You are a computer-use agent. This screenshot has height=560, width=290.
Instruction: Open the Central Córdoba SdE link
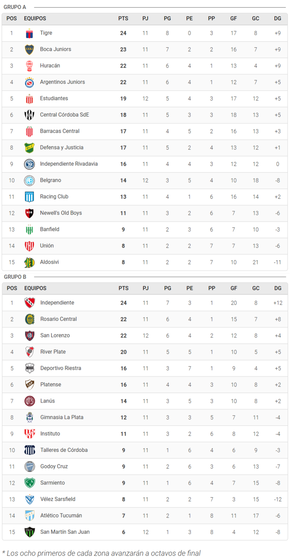point(64,115)
